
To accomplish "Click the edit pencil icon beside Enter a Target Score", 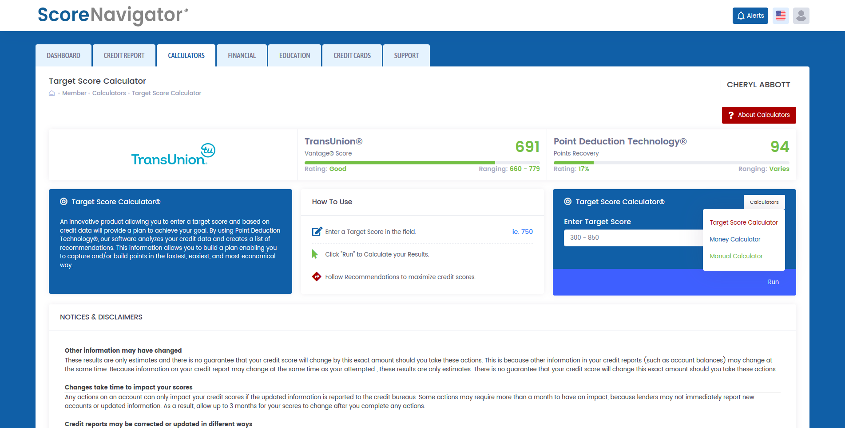I will click(317, 231).
